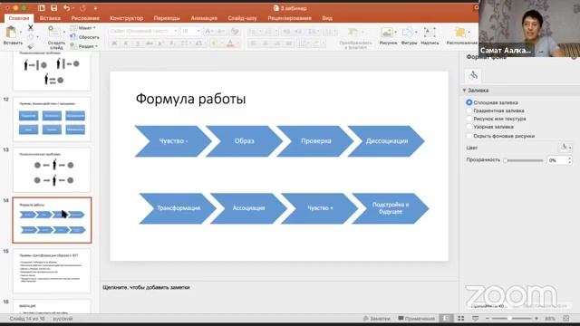580x326 pixels.
Task: Open the Animations (Анимация) ribbon tab
Action: click(x=204, y=18)
